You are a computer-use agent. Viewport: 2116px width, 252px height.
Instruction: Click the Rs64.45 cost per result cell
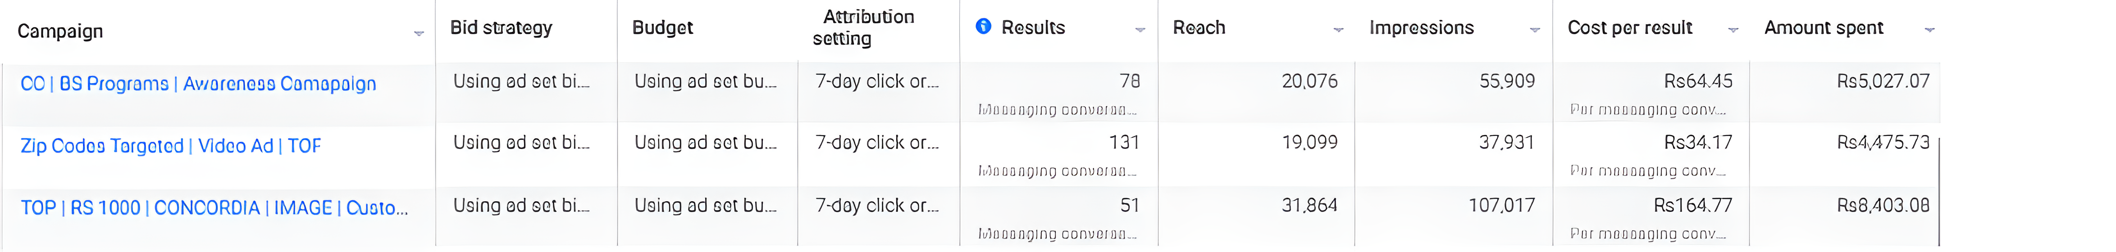coord(1697,81)
